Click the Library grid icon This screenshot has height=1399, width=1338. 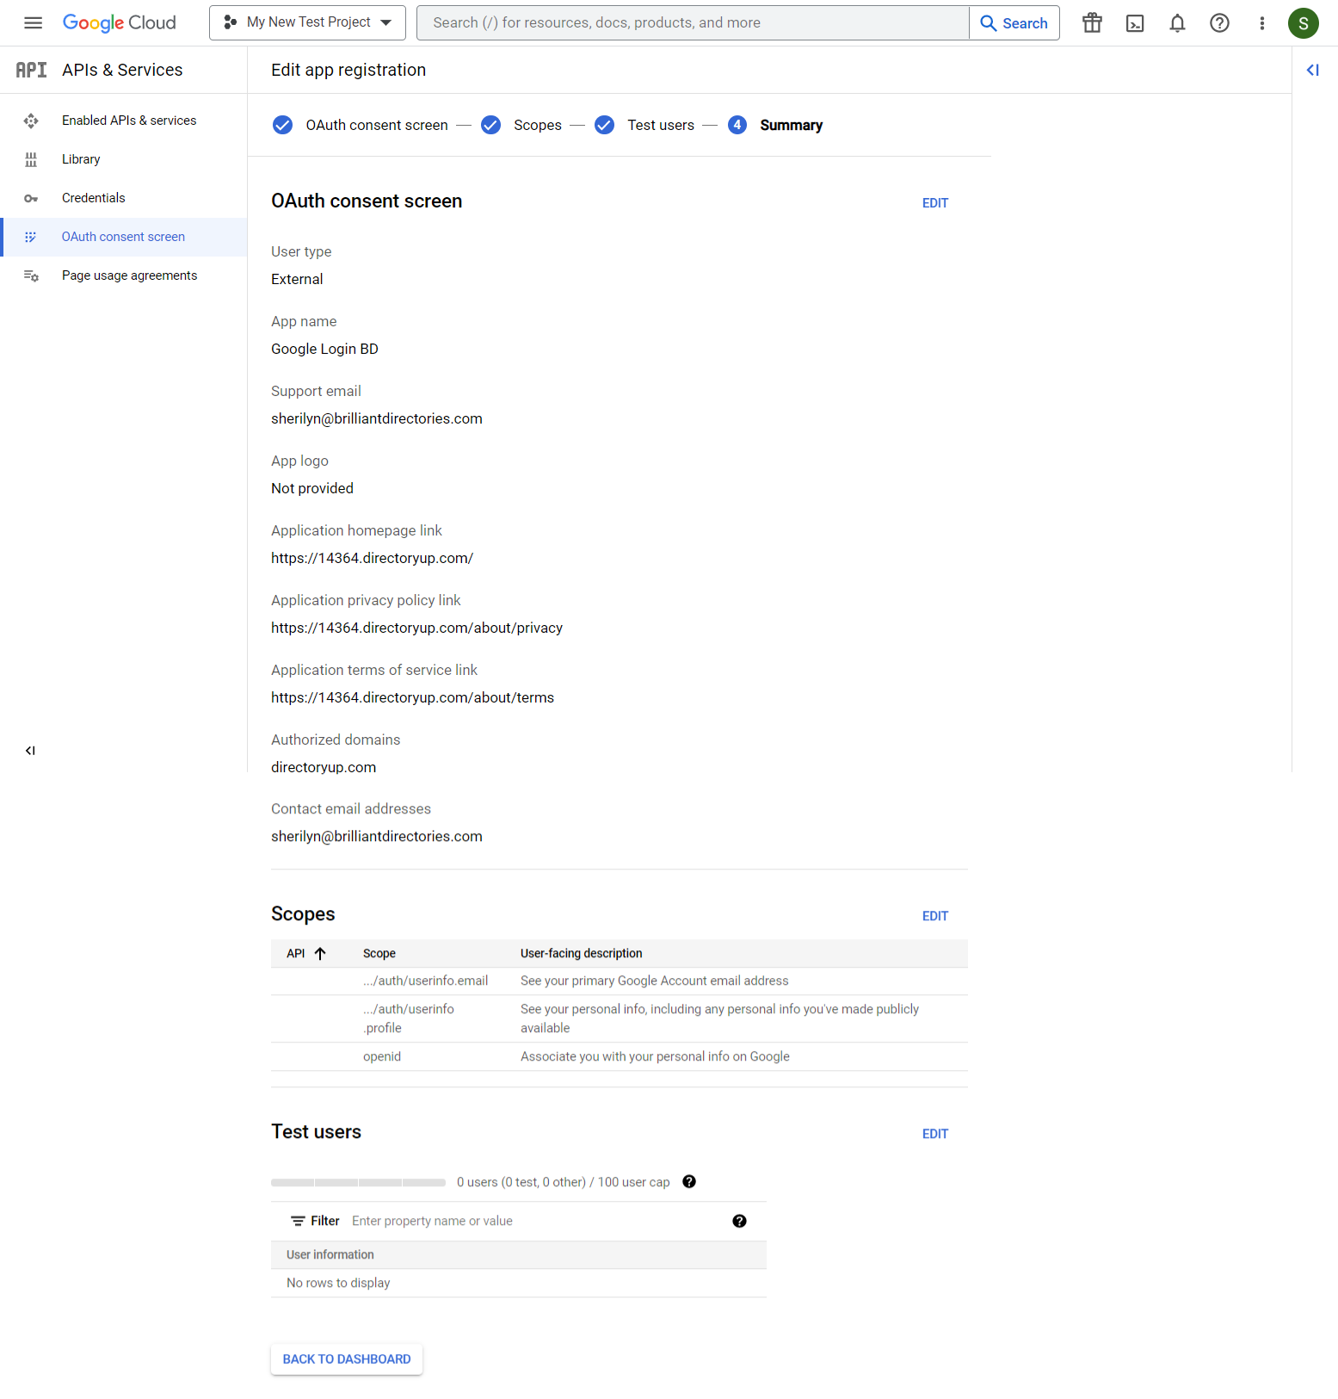pyautogui.click(x=31, y=159)
